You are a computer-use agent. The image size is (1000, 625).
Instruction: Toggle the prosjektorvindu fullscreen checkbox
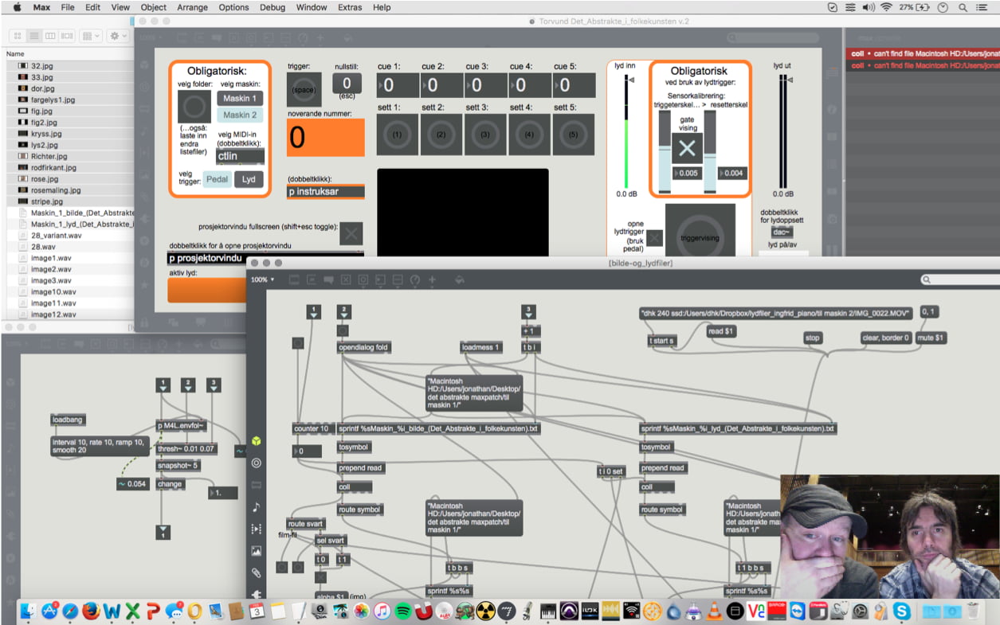click(351, 233)
